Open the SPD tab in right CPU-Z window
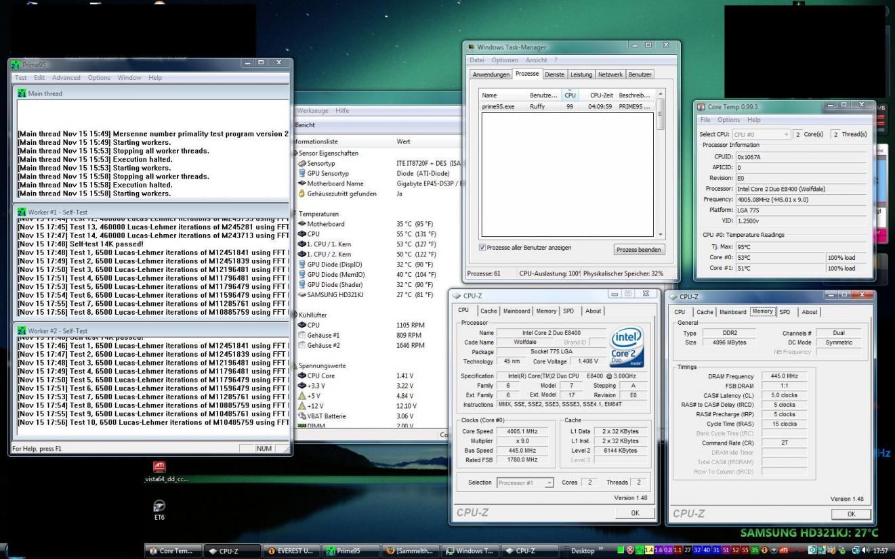Screen dimensions: 895x559 pyautogui.click(x=785, y=312)
